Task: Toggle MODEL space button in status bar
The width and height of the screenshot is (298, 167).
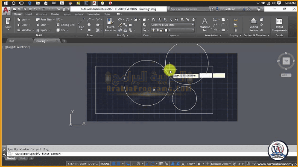Action: pos(105,164)
